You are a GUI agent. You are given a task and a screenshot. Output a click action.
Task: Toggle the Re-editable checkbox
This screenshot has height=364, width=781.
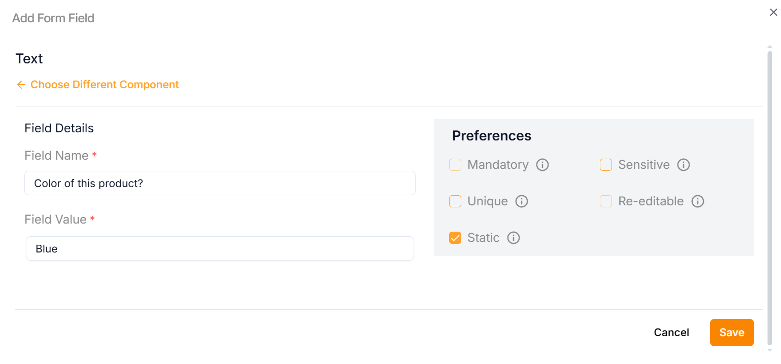click(x=606, y=201)
